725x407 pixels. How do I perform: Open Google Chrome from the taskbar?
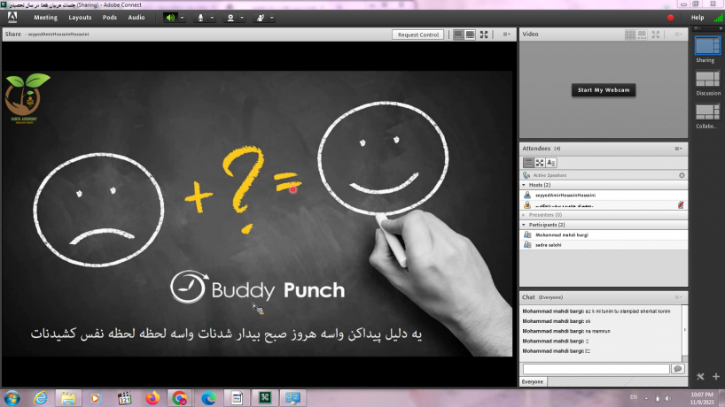tap(180, 398)
